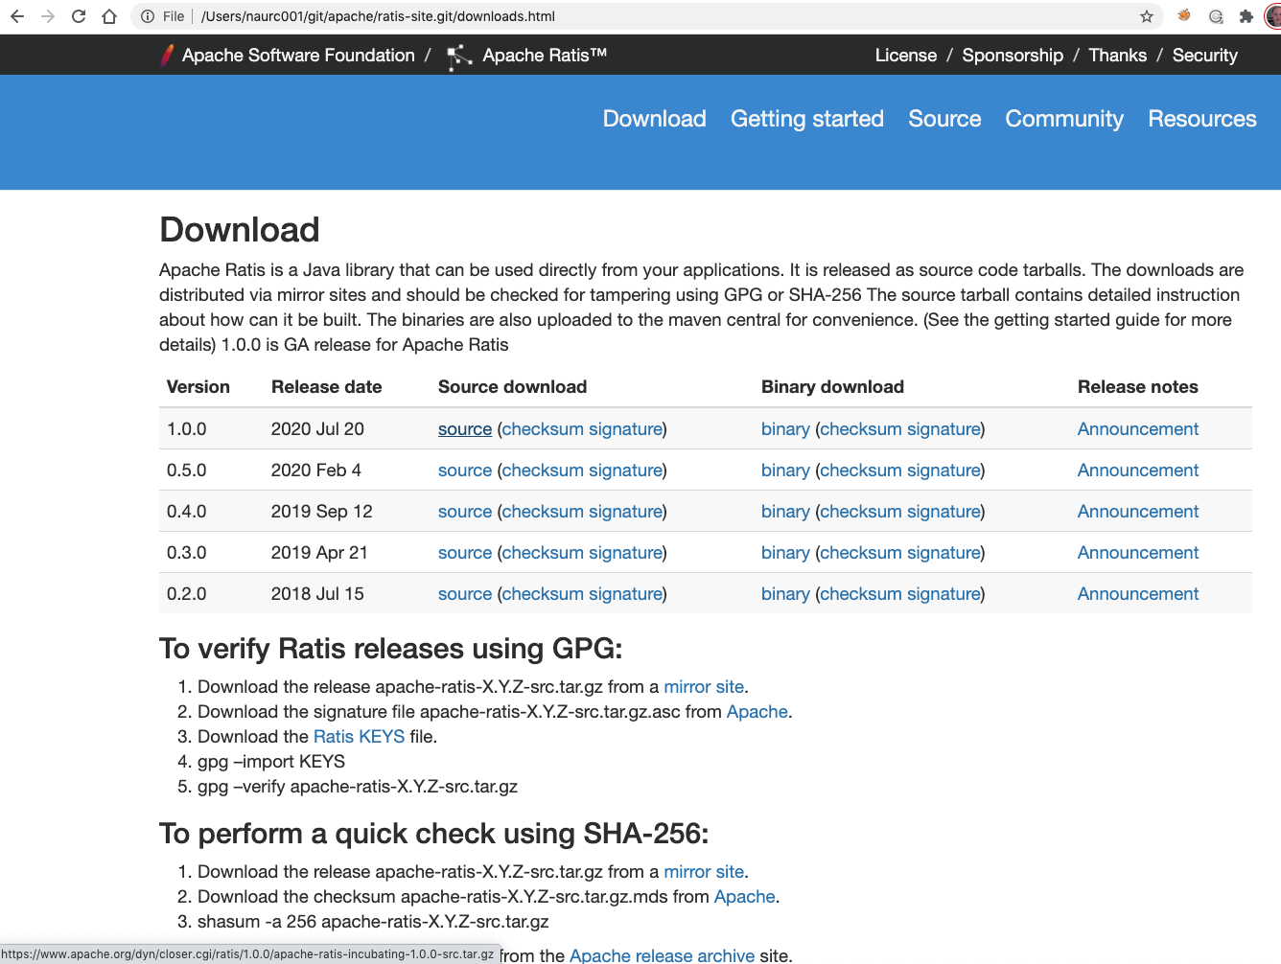This screenshot has width=1281, height=964.
Task: Open the 0.5.0 Announcement link
Action: (1138, 471)
